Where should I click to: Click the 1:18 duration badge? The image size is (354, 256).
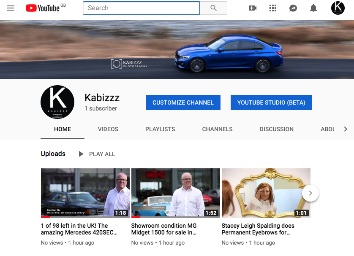120,213
